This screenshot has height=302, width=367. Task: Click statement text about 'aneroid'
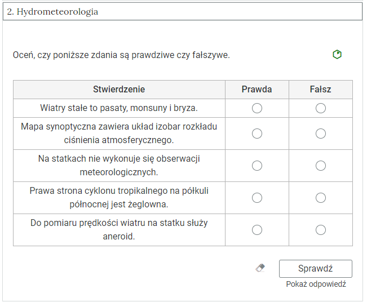(119, 229)
